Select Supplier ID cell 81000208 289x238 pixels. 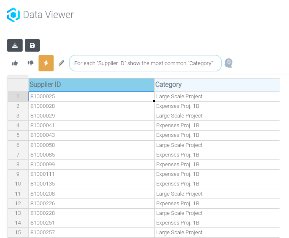point(91,194)
